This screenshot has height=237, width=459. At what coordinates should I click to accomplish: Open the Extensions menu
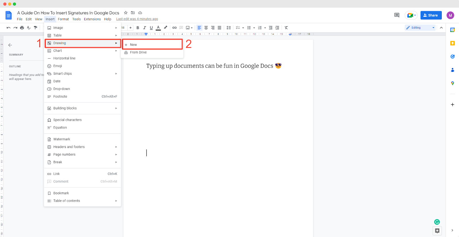click(92, 19)
